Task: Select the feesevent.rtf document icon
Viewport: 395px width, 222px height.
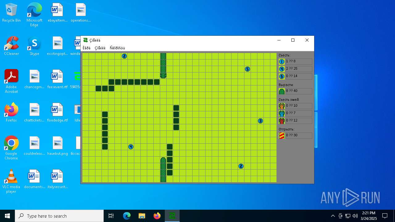Action: pyautogui.click(x=57, y=80)
